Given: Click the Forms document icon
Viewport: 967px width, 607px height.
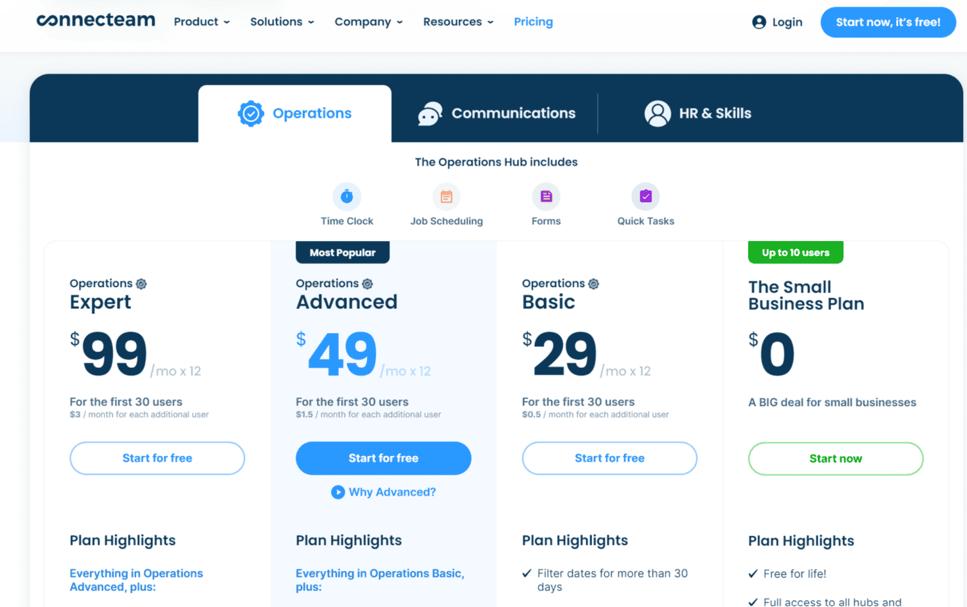Looking at the screenshot, I should point(546,196).
